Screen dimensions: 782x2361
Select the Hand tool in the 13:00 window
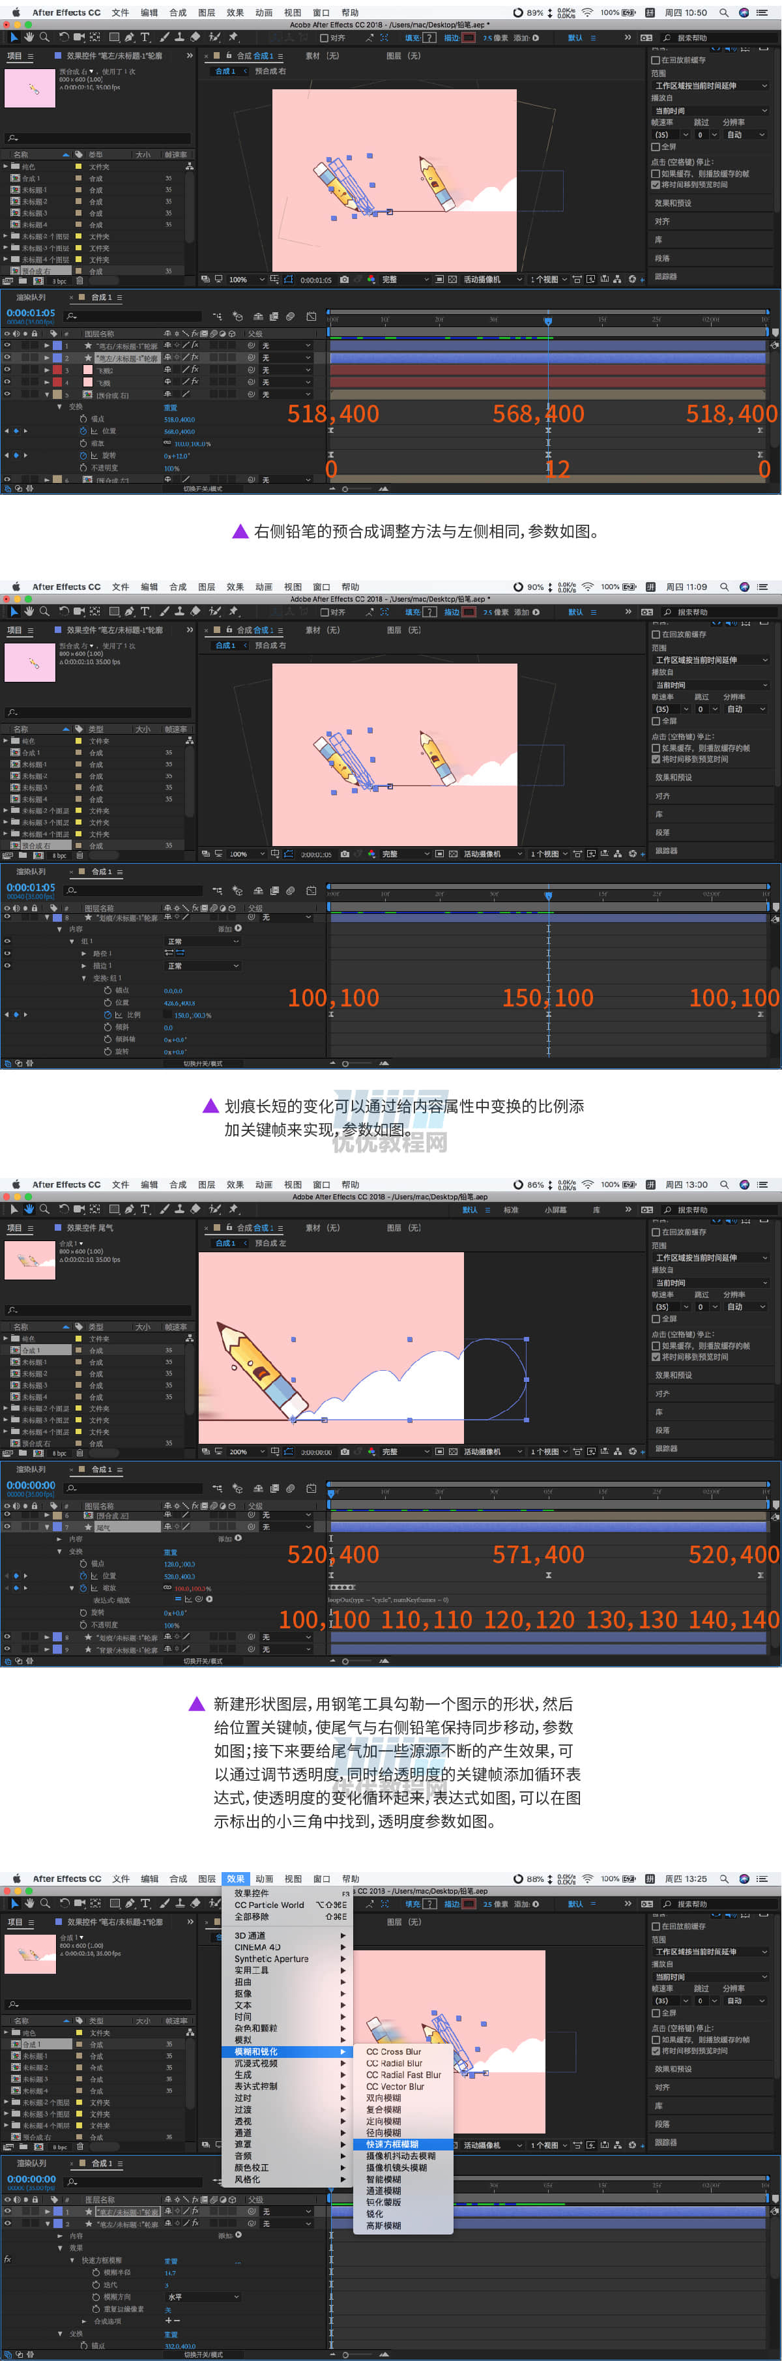pyautogui.click(x=29, y=1209)
